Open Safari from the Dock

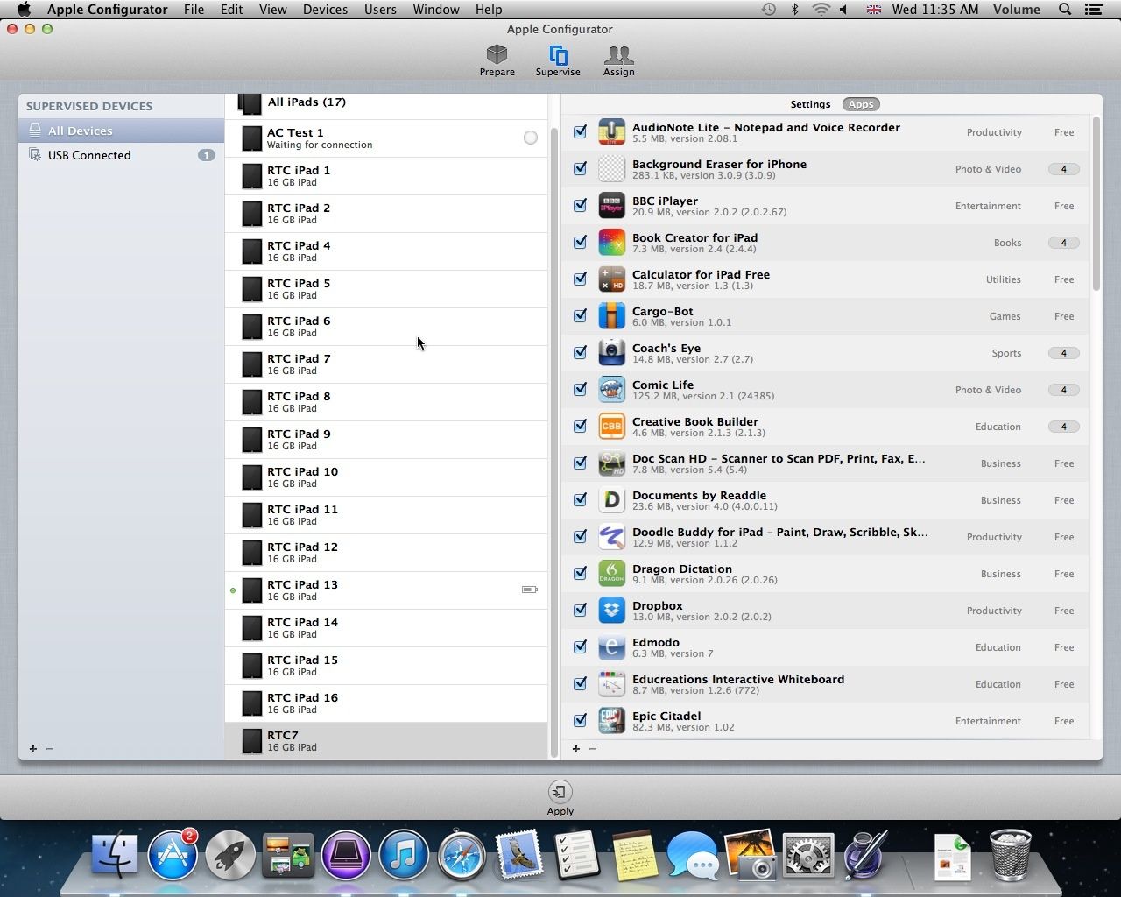point(462,855)
